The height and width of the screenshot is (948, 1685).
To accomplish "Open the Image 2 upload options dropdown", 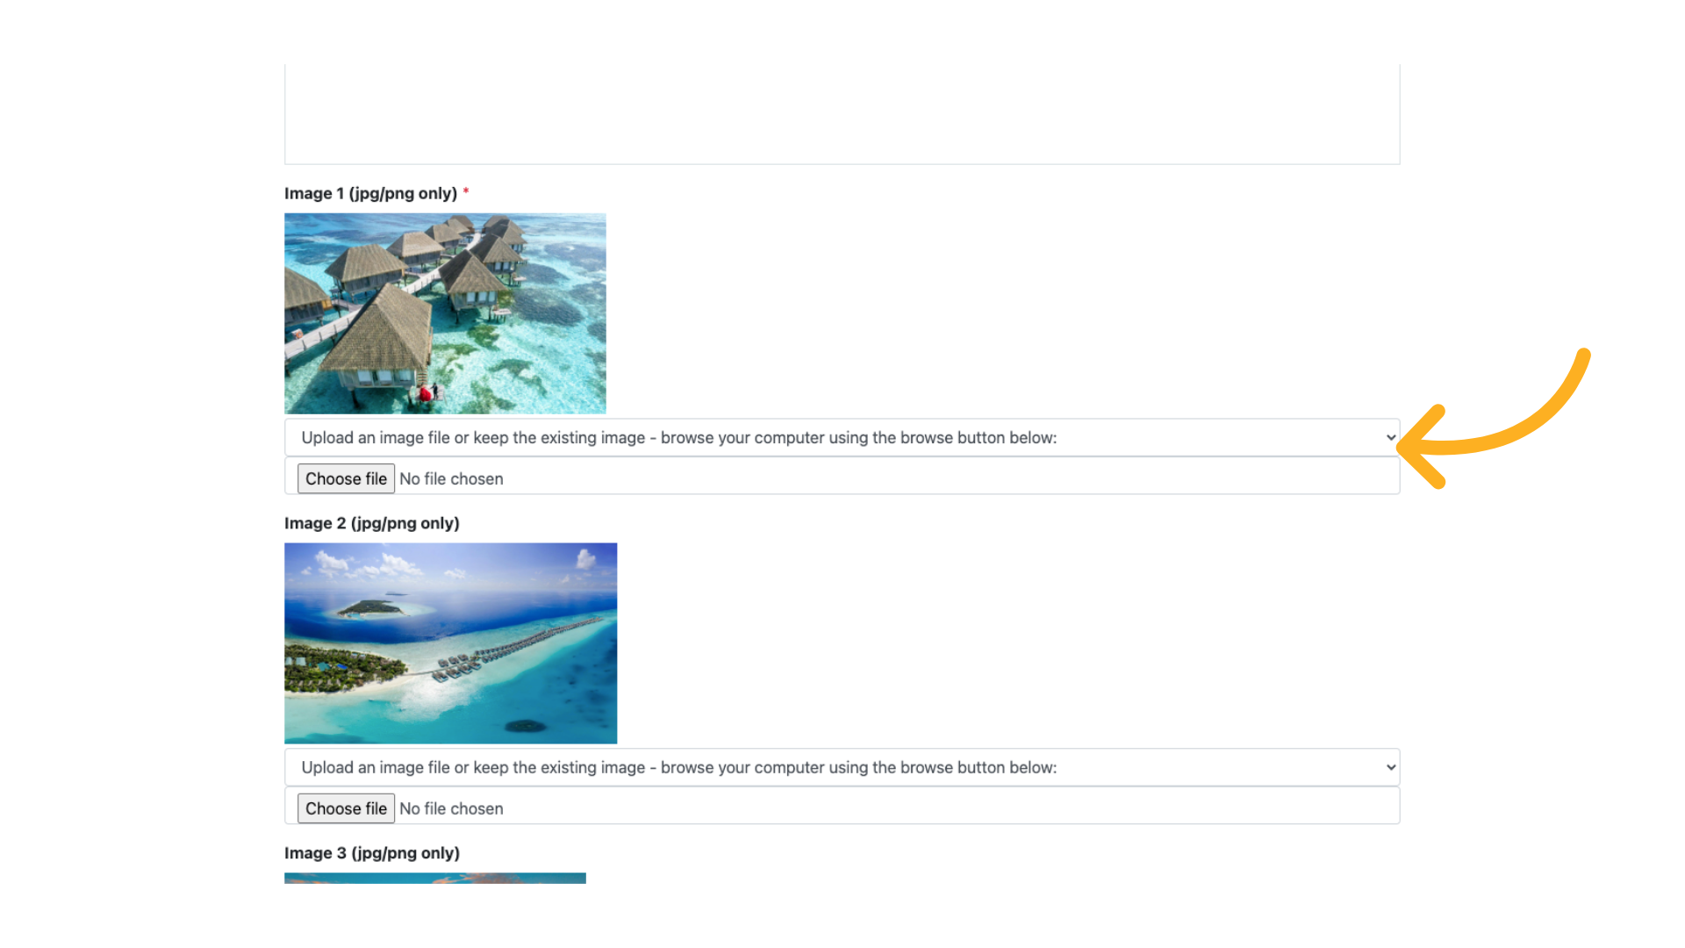I will coord(842,766).
